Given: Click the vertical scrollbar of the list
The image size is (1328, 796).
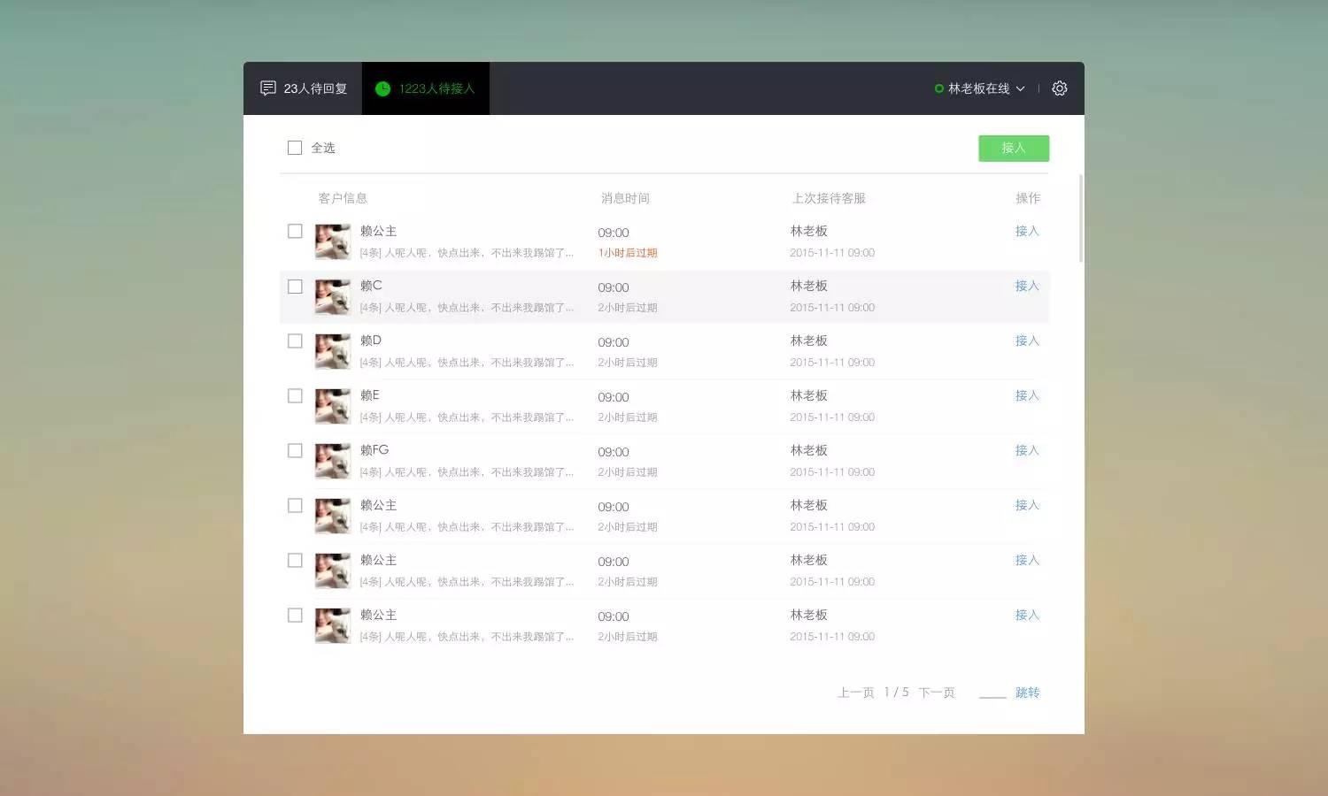Looking at the screenshot, I should point(1080,218).
